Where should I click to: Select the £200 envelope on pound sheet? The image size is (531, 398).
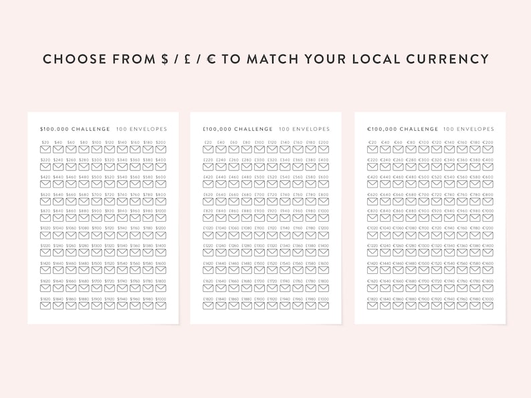pos(324,149)
